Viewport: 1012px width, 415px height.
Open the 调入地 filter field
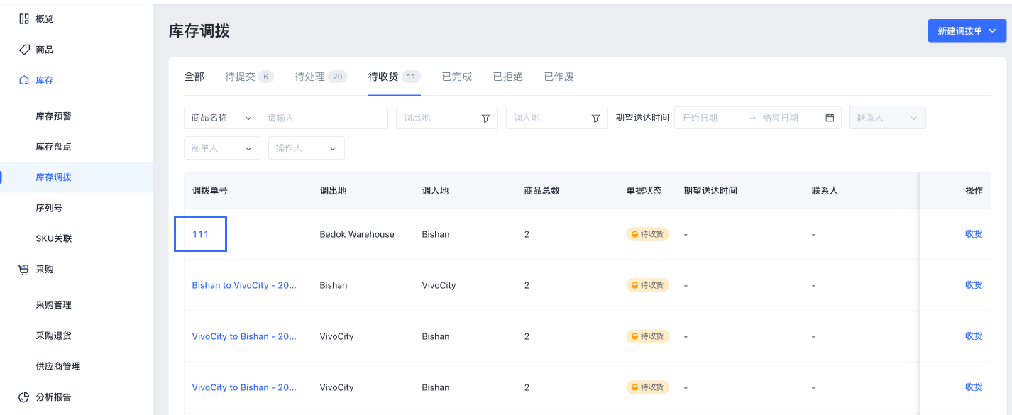click(x=557, y=118)
